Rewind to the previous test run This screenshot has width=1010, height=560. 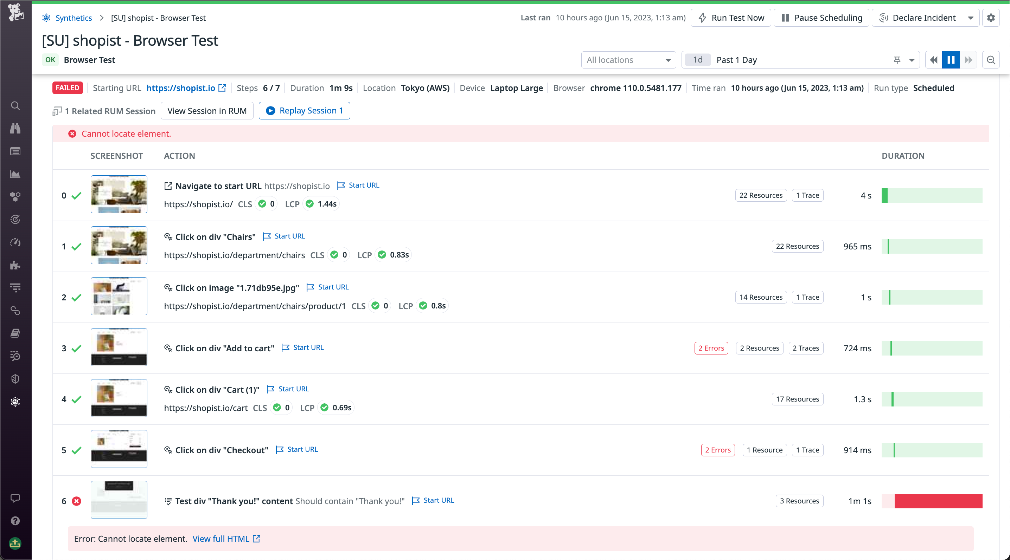(x=933, y=60)
